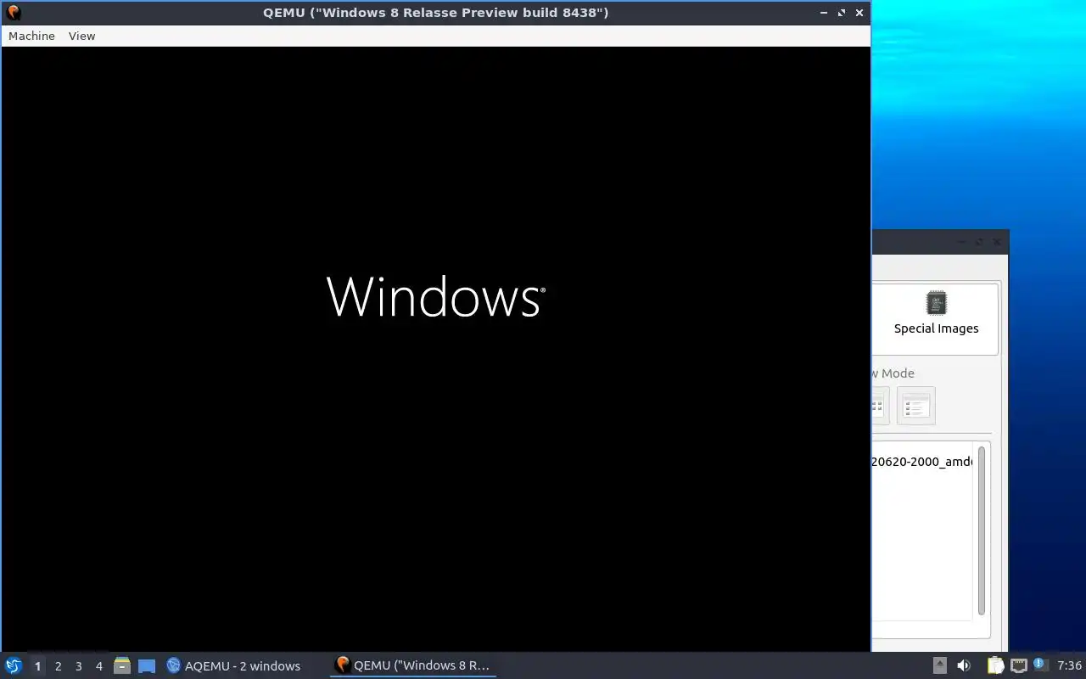Switch to workspace 1
This screenshot has width=1086, height=679.
[x=37, y=666]
